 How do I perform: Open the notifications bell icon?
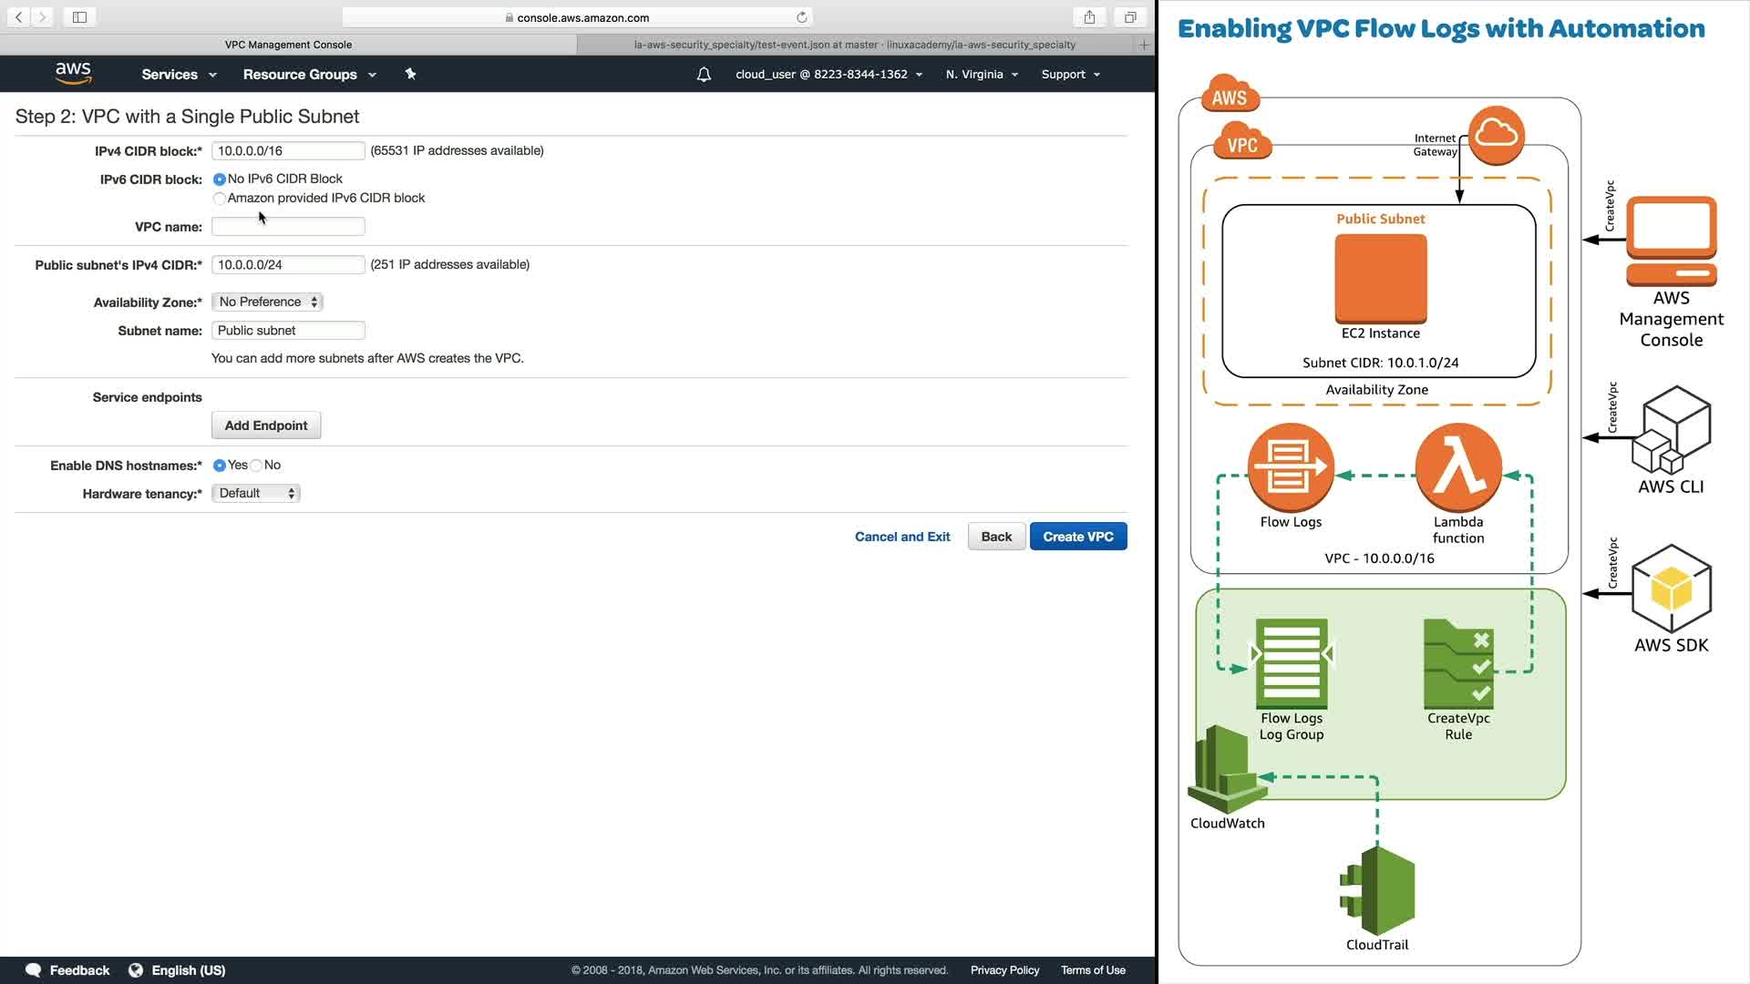tap(704, 75)
